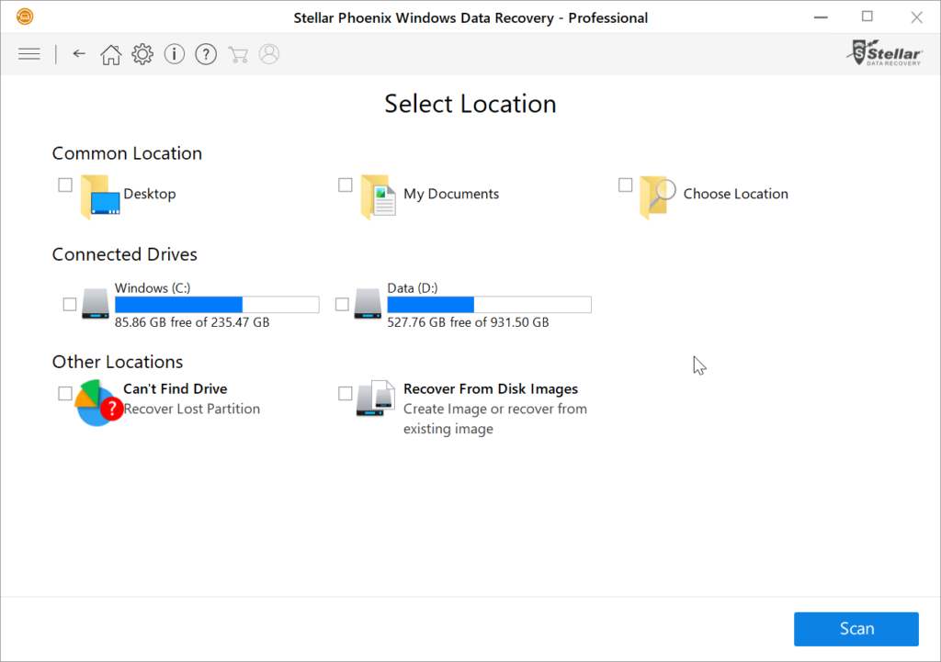
Task: Select the Windows (C:) drive checkbox
Action: point(70,304)
